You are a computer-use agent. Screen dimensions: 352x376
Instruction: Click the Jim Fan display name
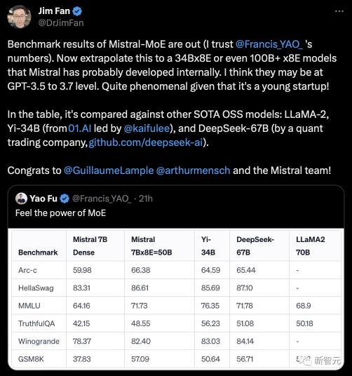point(54,11)
